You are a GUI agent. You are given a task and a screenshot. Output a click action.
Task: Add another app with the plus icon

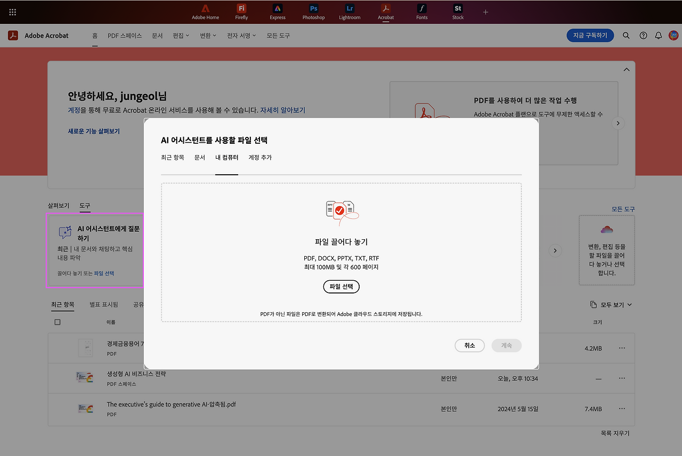[x=485, y=12]
